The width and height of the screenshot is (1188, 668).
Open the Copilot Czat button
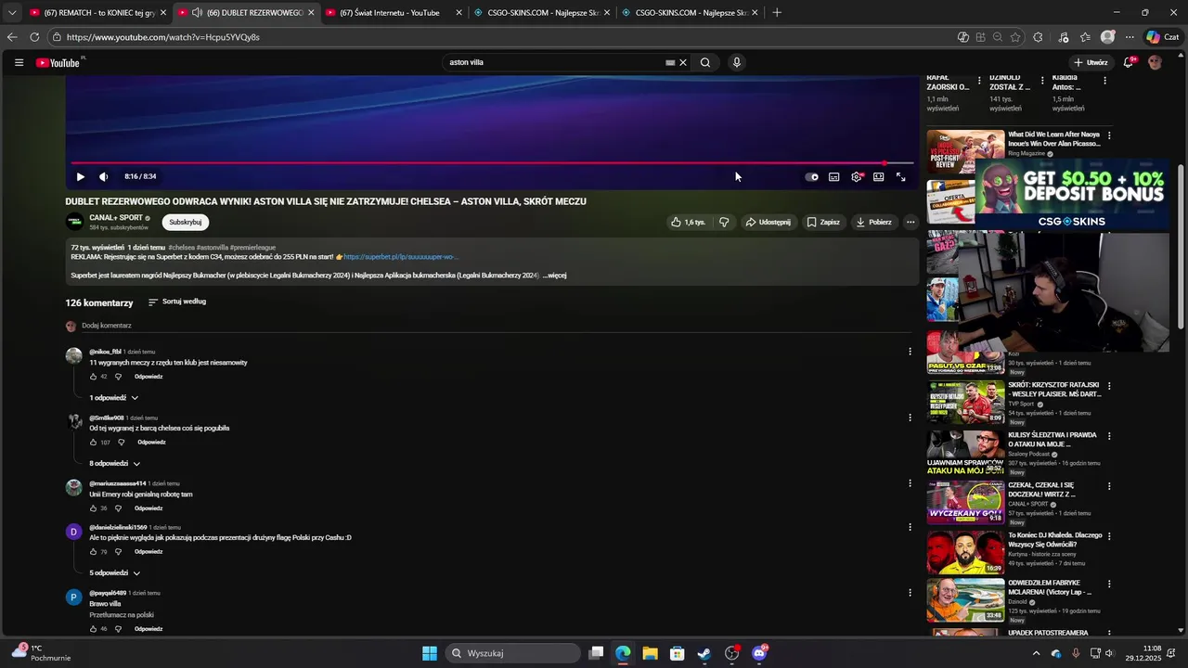tap(1166, 37)
